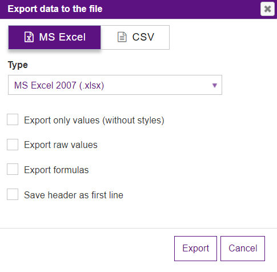This screenshot has width=277, height=272.
Task: Switch to the CSV tab
Action: pos(135,37)
